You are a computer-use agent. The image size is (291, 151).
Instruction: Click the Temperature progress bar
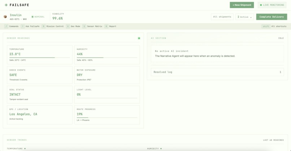pyautogui.click(x=40, y=58)
